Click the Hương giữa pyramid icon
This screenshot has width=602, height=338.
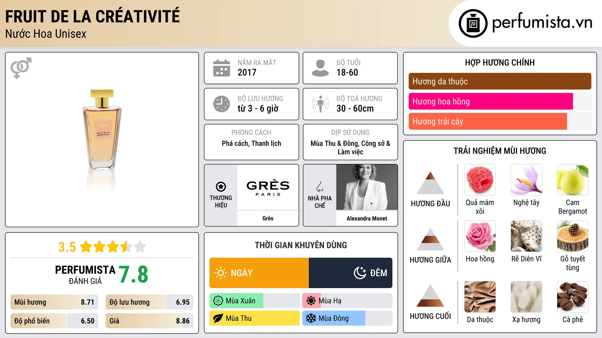click(x=431, y=239)
